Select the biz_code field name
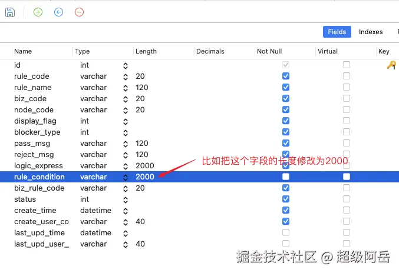 [30, 98]
